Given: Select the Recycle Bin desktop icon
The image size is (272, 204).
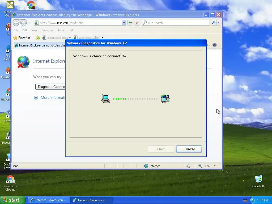Looking at the screenshot, I should (259, 181).
